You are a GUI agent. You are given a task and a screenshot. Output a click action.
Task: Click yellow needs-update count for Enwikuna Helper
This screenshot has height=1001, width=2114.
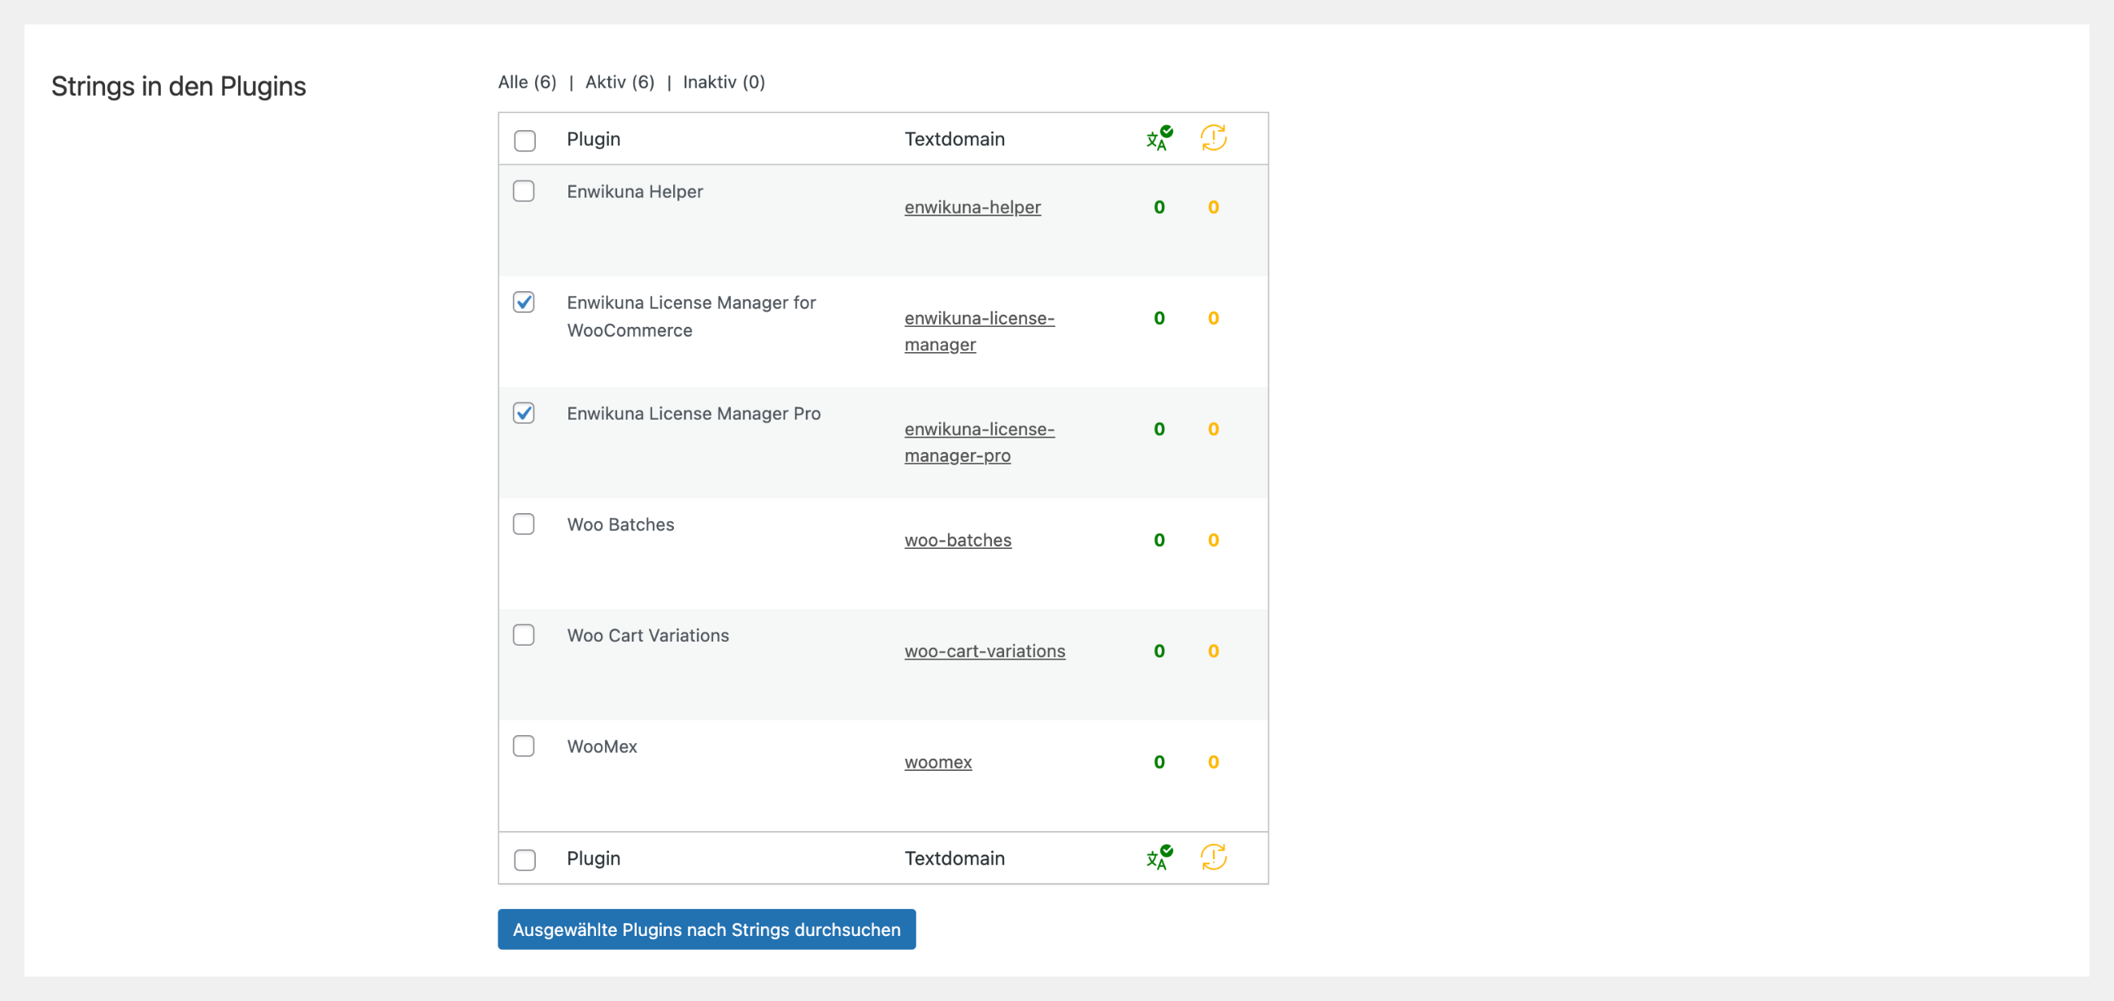pyautogui.click(x=1214, y=207)
